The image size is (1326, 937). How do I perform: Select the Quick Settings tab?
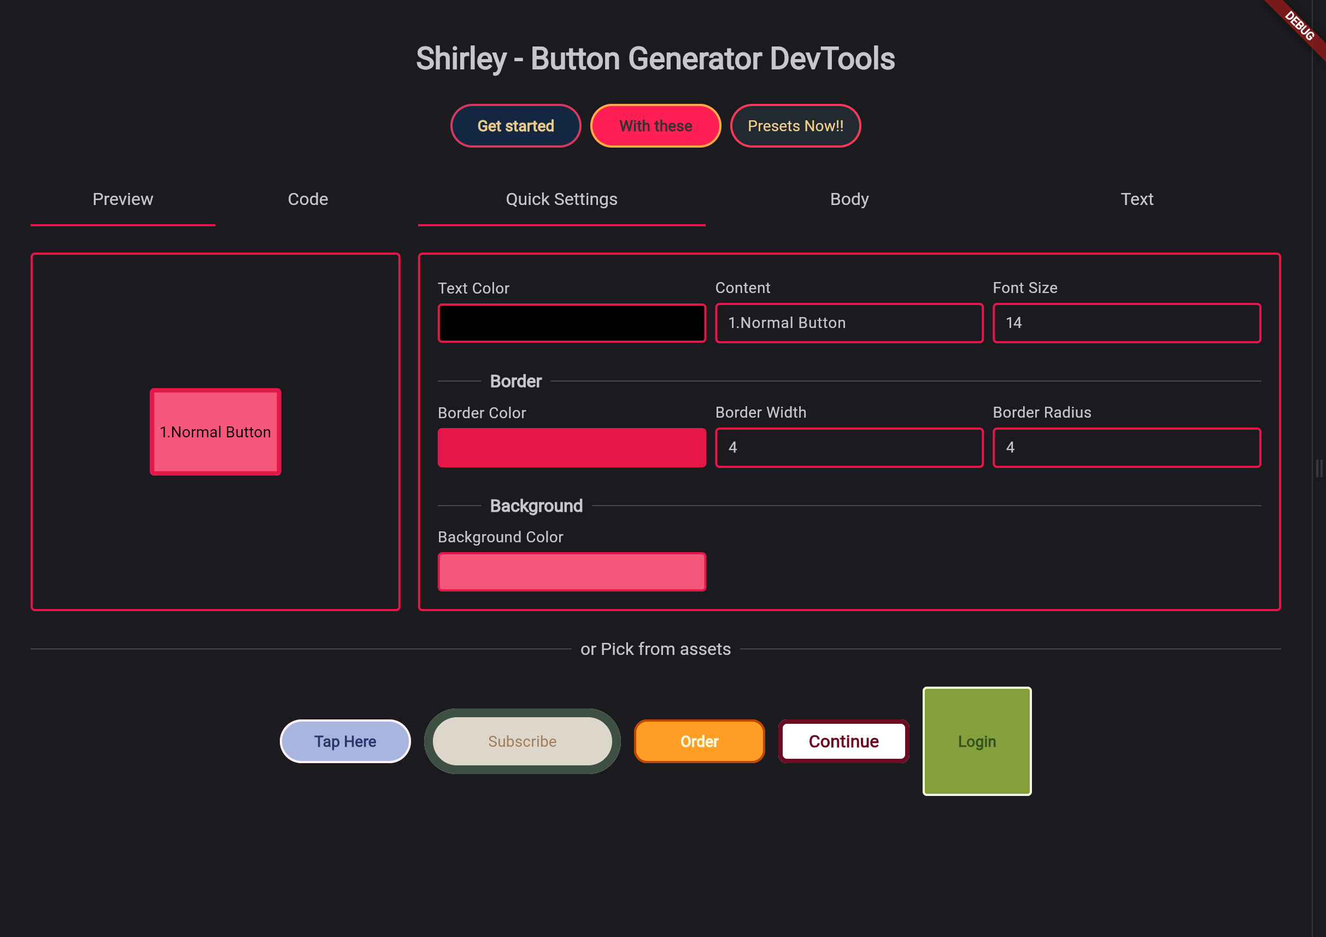[561, 200]
